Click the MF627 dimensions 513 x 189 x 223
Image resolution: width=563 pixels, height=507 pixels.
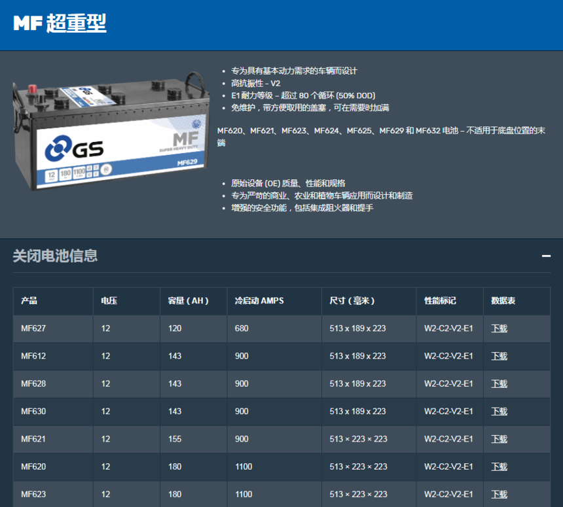coord(357,328)
